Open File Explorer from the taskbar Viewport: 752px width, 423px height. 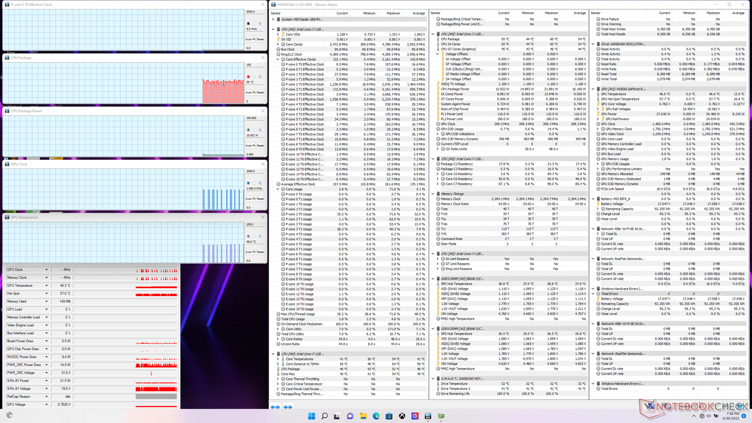[363, 416]
